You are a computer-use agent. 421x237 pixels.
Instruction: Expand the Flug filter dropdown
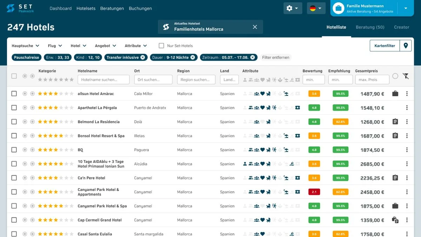point(55,46)
